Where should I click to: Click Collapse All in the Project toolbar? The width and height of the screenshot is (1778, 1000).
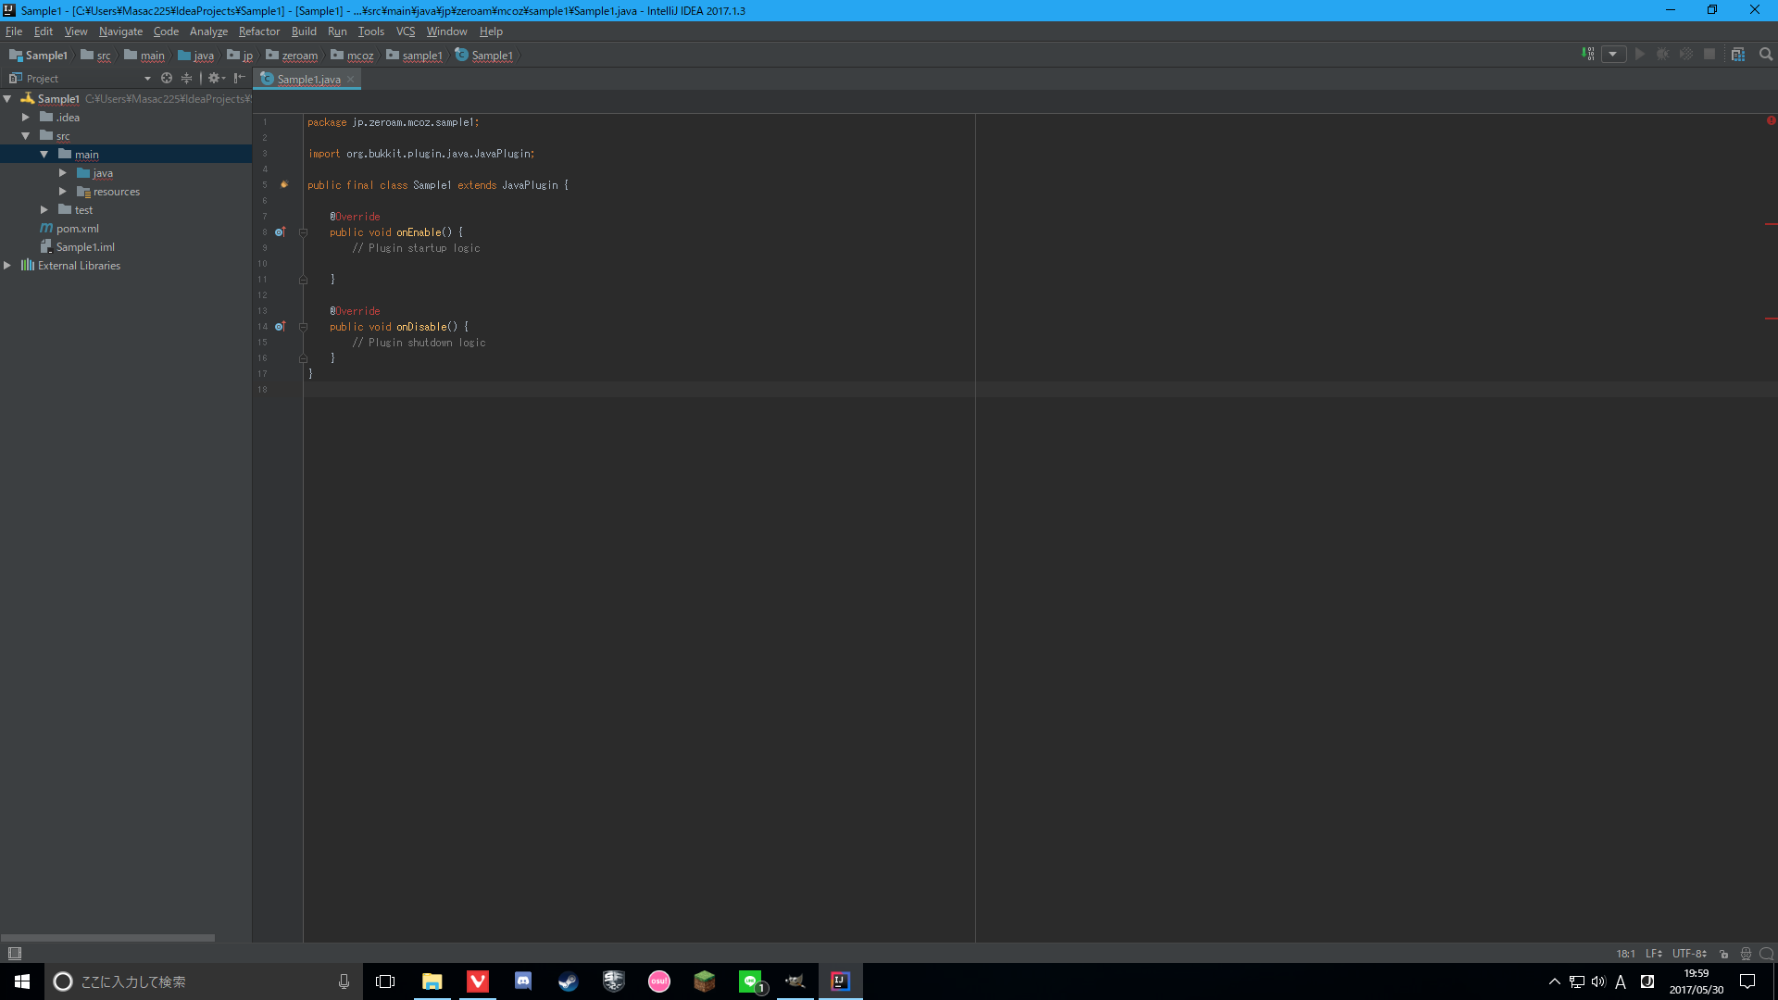185,78
